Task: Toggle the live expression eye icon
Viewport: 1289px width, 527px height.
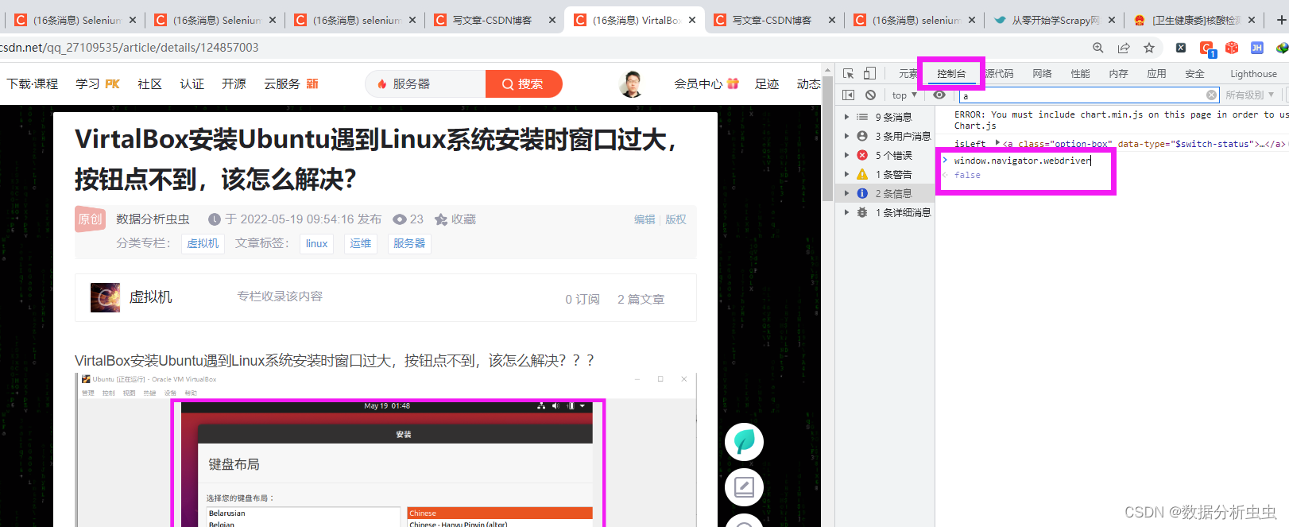Action: click(x=939, y=95)
